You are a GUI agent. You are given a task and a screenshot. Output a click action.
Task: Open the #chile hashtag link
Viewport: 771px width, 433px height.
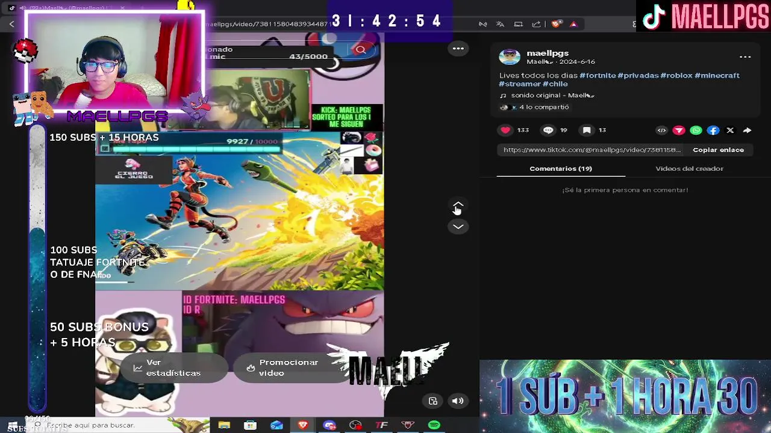click(x=555, y=84)
